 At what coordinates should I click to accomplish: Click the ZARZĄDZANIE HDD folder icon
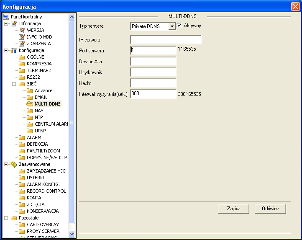(x=22, y=171)
